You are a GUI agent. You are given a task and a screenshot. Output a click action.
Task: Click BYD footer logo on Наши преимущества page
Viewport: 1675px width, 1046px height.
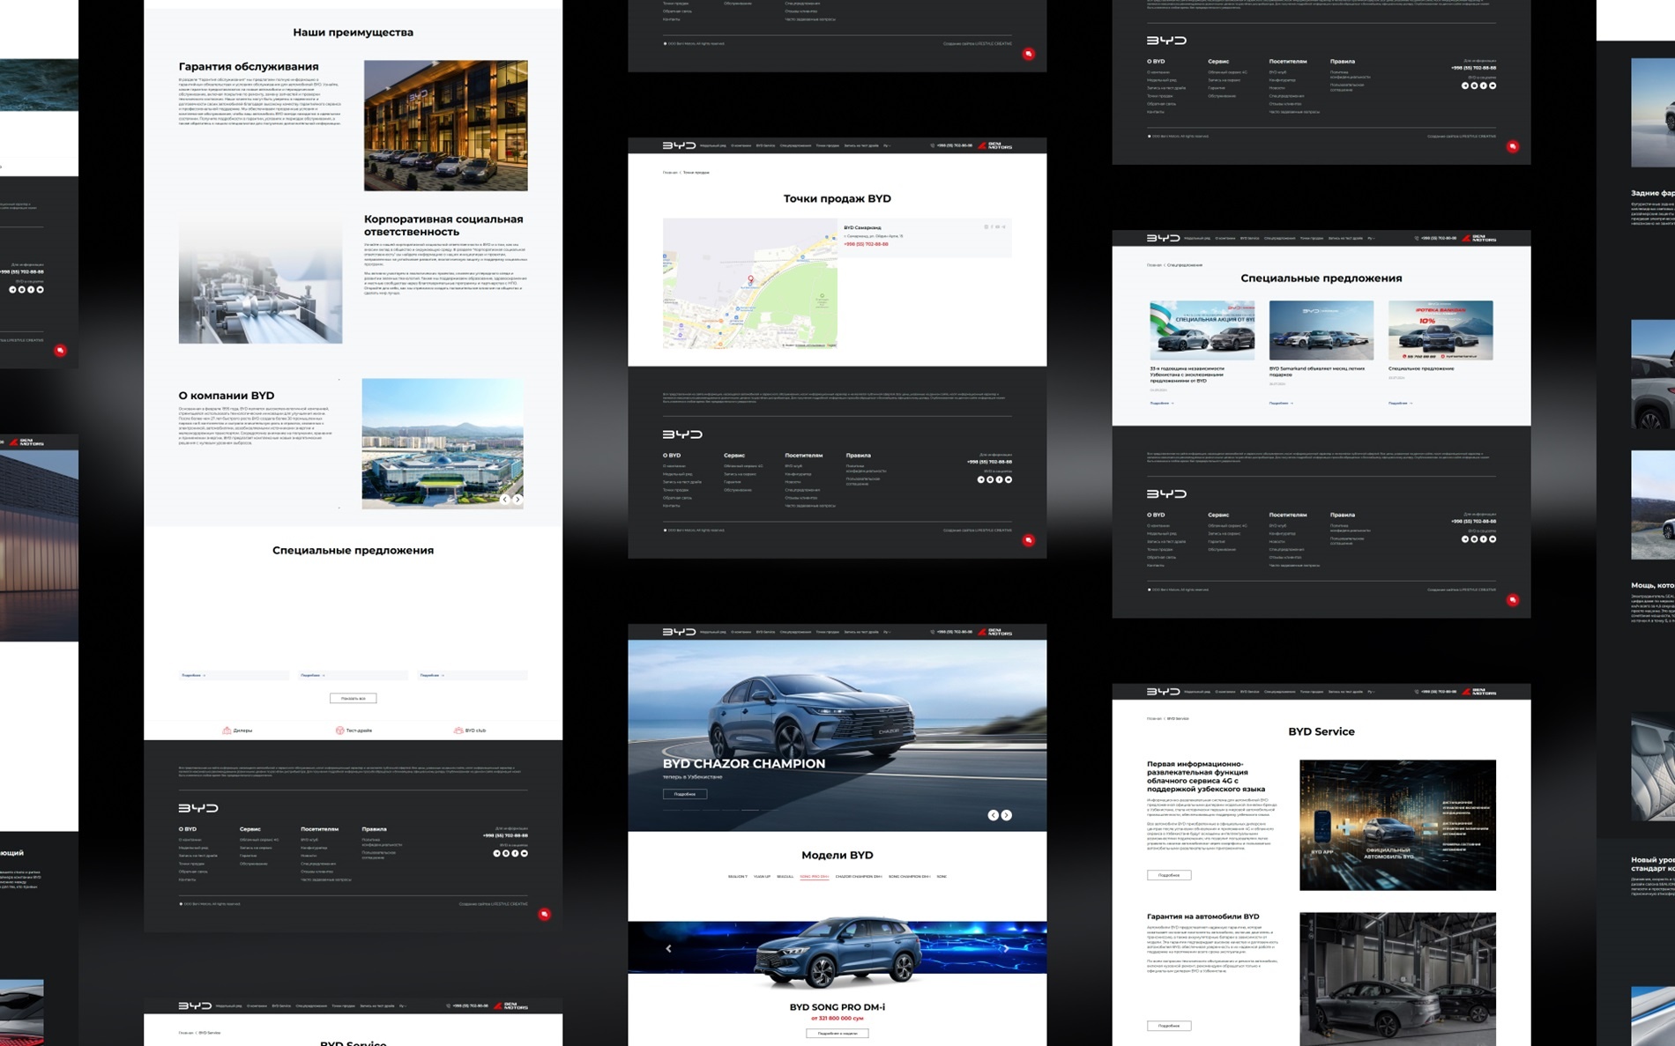click(x=198, y=808)
